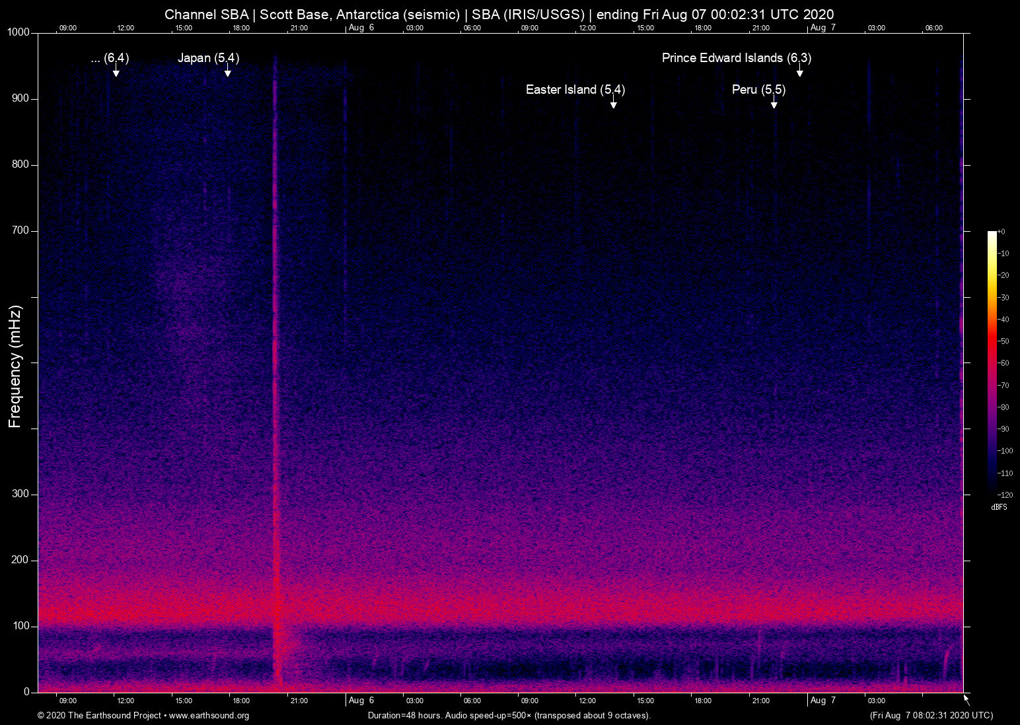Click the dBFS unit label under the scale
Screen dimensions: 1020x725
coord(999,507)
